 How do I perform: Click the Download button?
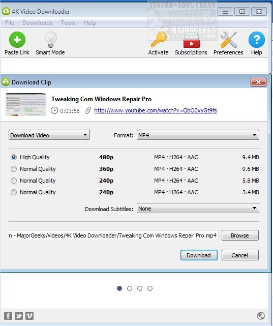pos(199,255)
